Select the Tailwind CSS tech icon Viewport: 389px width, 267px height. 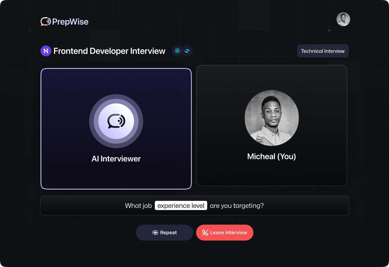187,51
